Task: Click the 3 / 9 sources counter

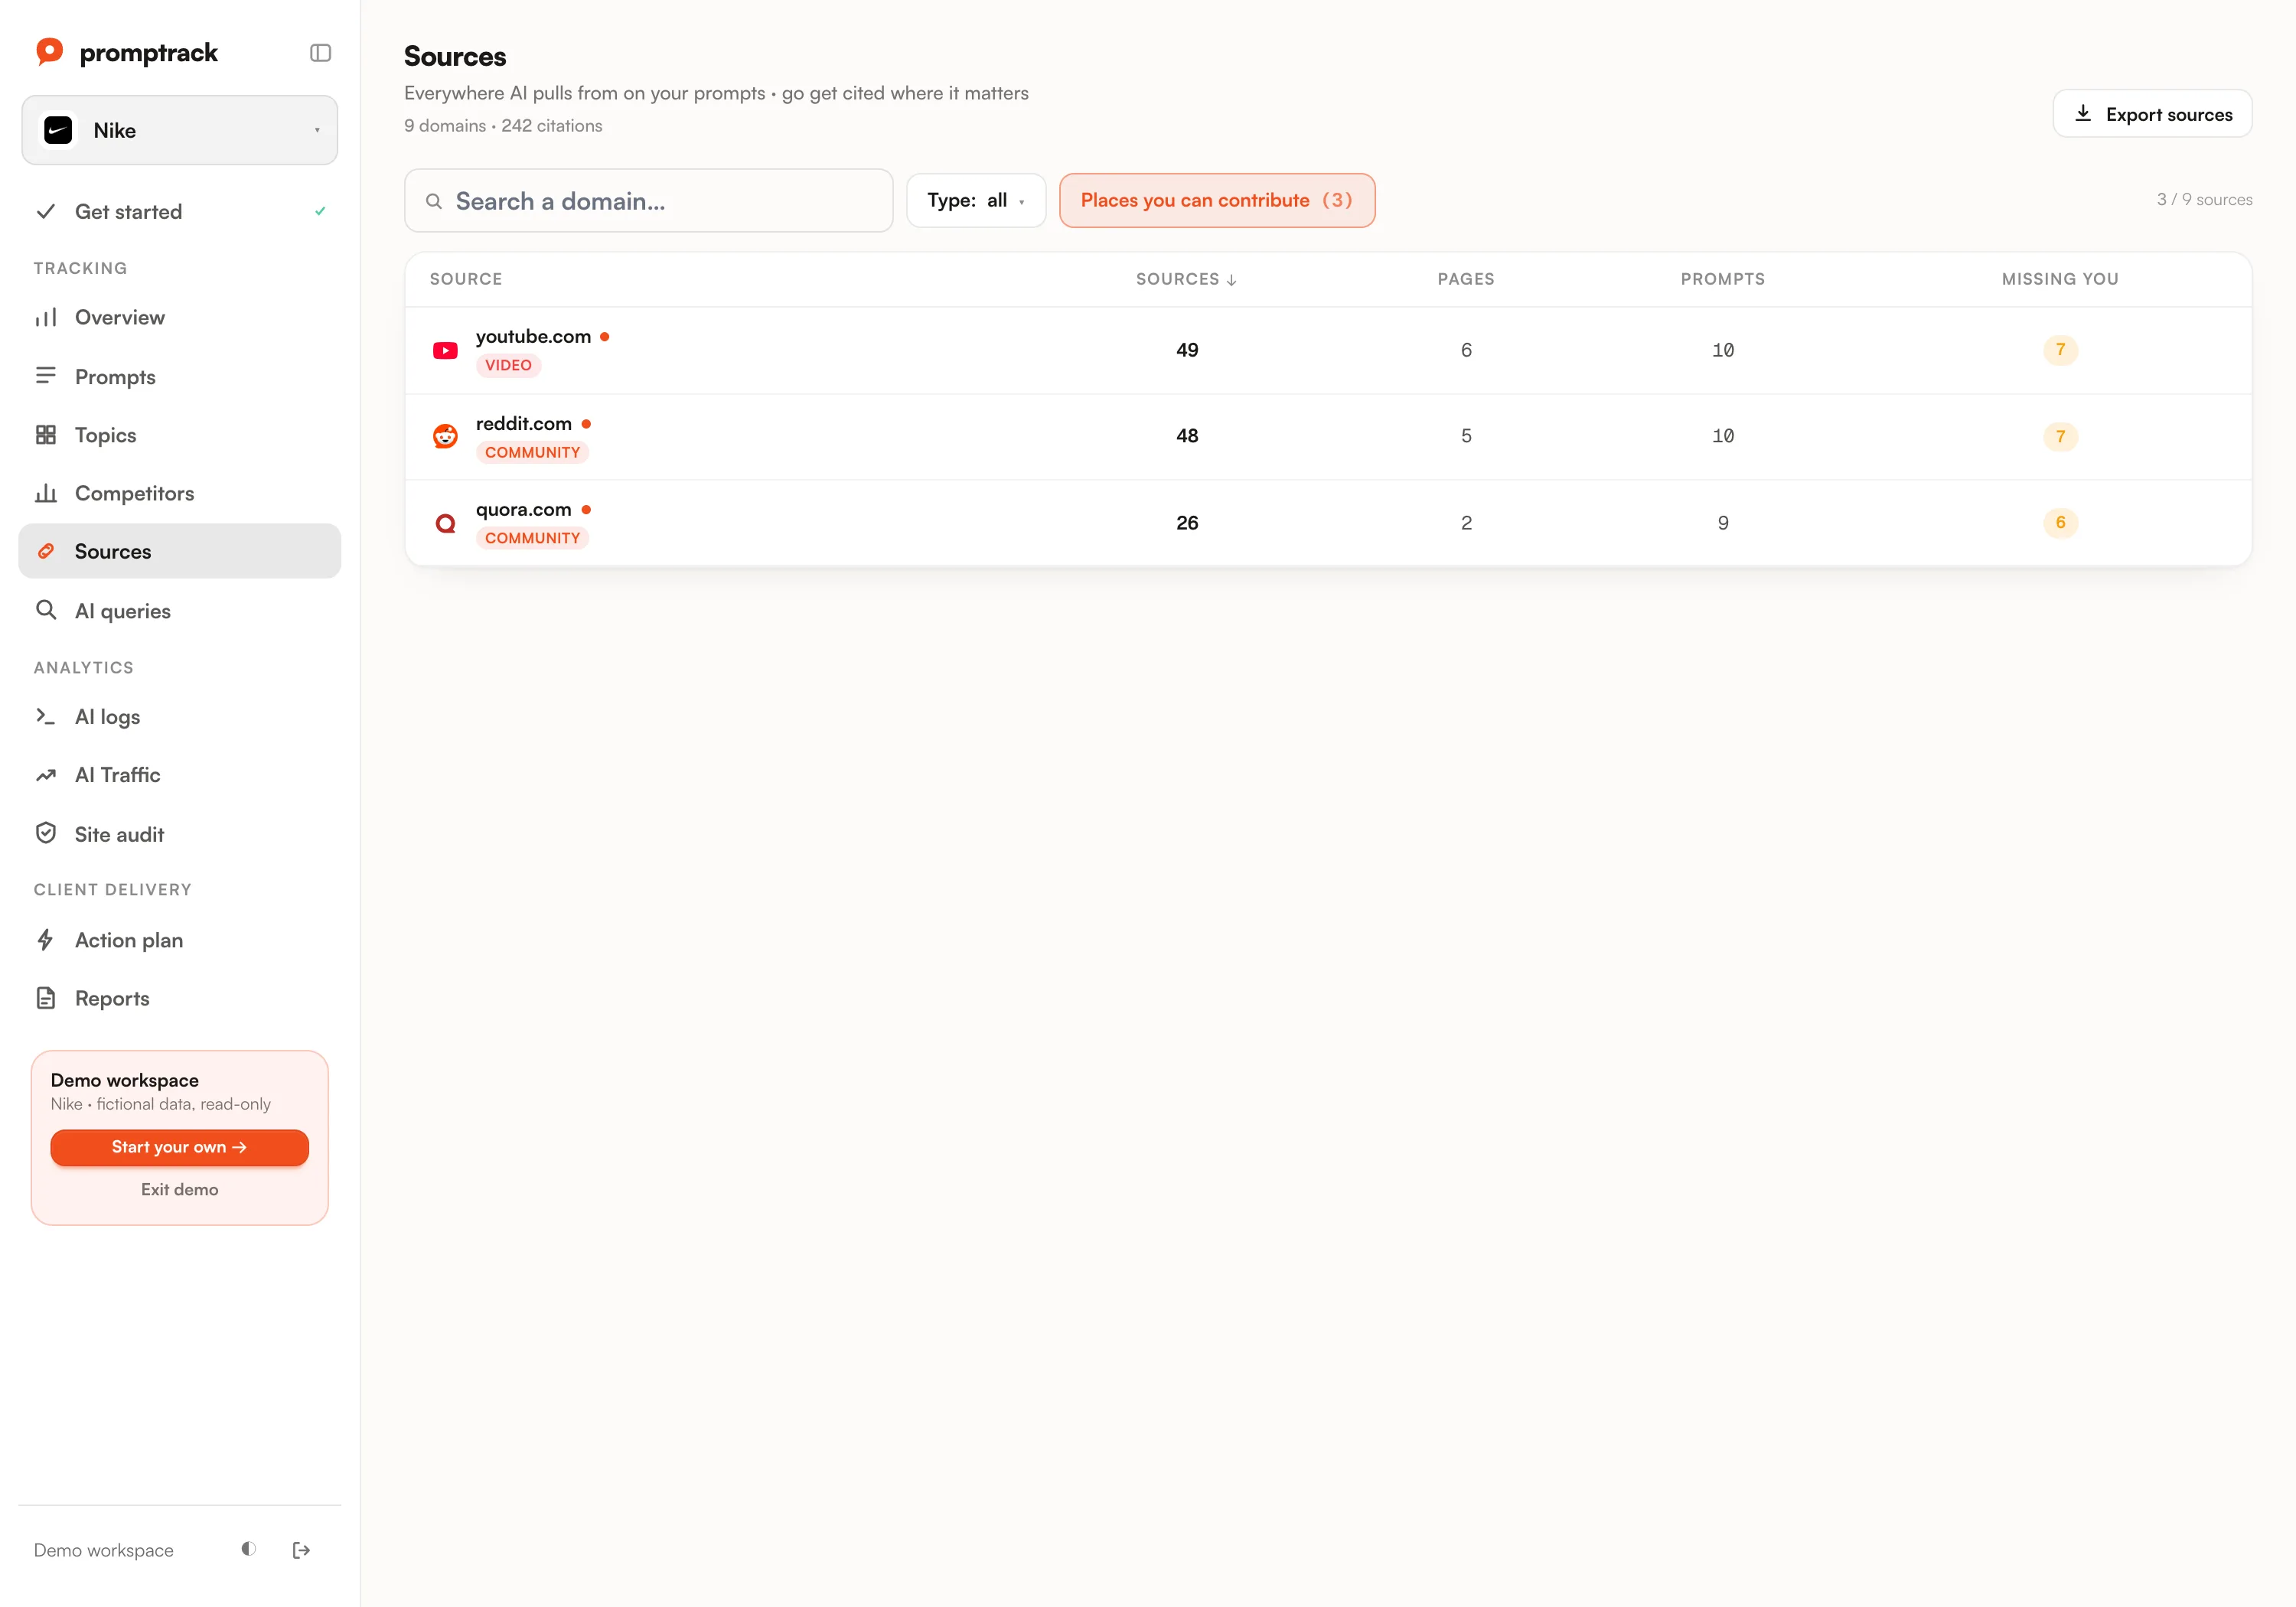Action: point(2204,200)
